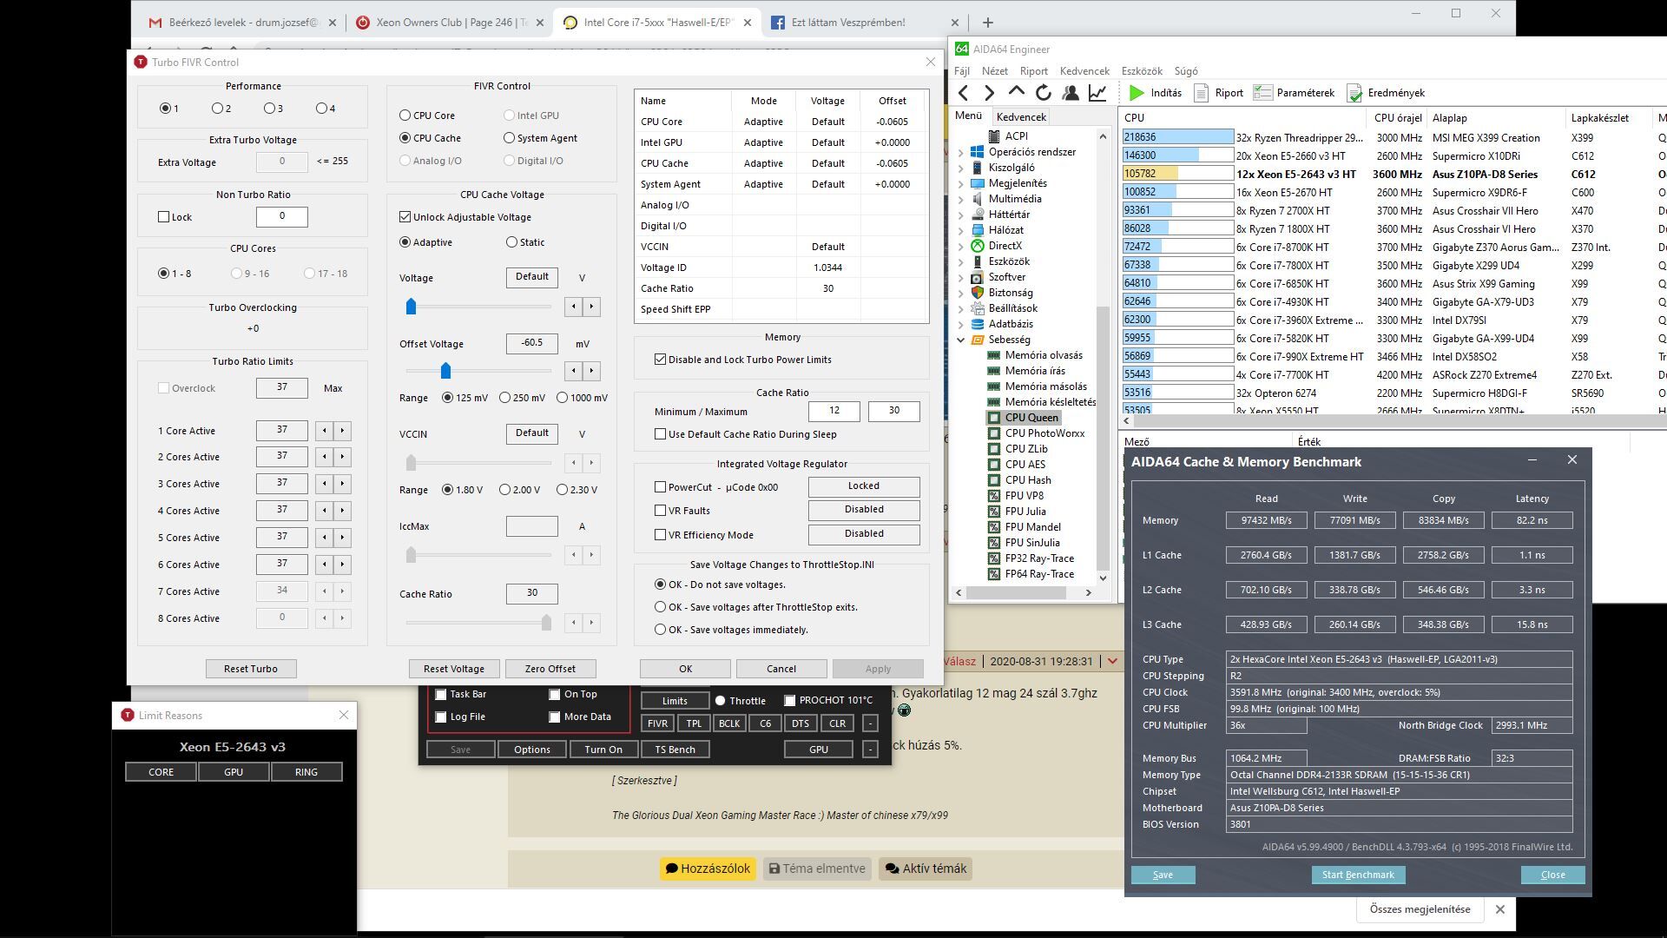Expand Operációs rendszer tree node
The width and height of the screenshot is (1667, 938).
tap(960, 152)
